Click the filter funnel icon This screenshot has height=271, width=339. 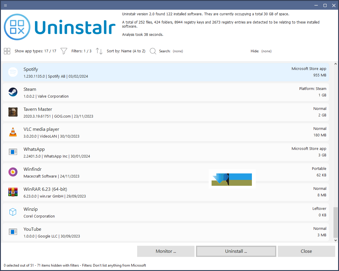[x=64, y=51]
